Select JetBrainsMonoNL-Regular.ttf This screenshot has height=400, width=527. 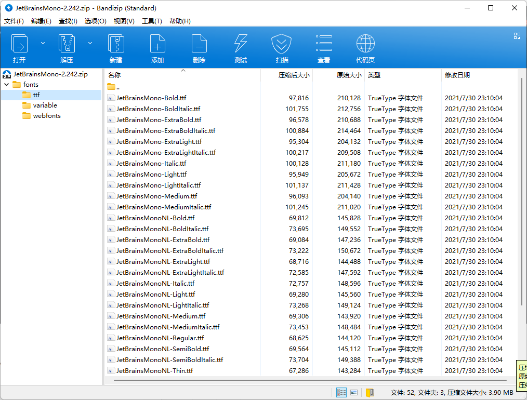pos(160,338)
